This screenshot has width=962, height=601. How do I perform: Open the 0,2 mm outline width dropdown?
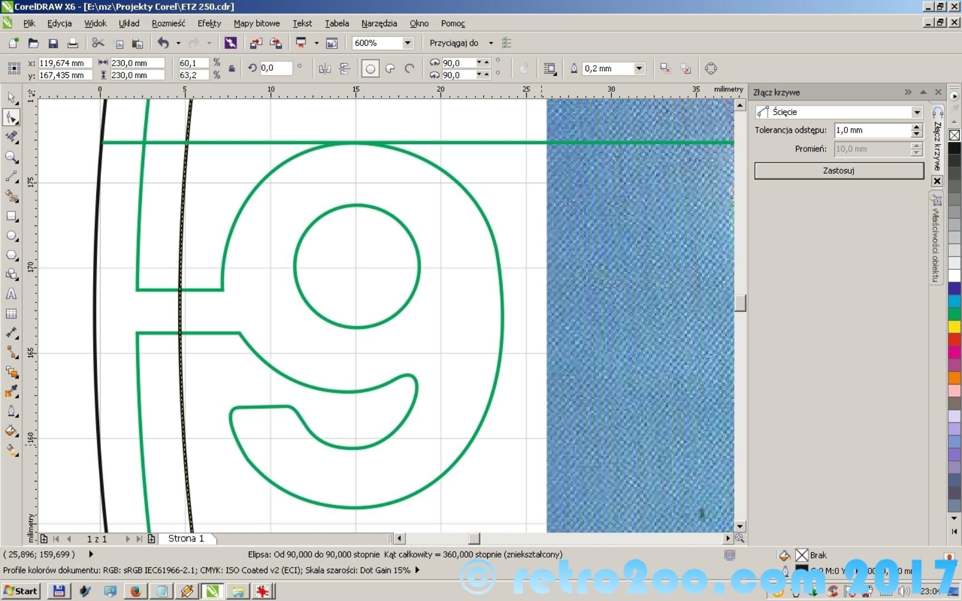pyautogui.click(x=639, y=68)
